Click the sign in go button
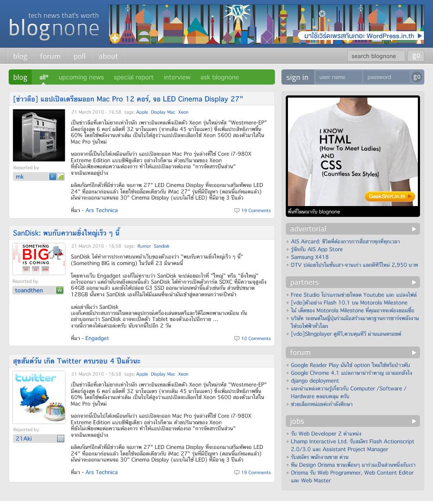 pyautogui.click(x=417, y=77)
